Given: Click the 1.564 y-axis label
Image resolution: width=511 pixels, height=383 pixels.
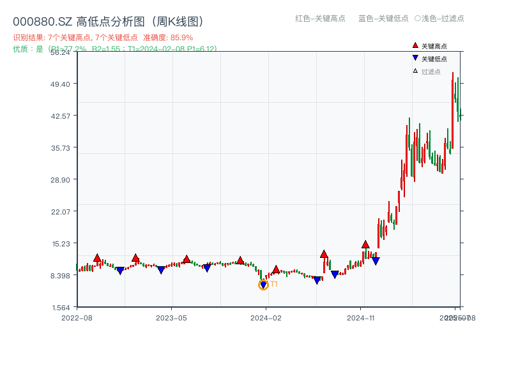Looking at the screenshot, I should tap(61, 308).
